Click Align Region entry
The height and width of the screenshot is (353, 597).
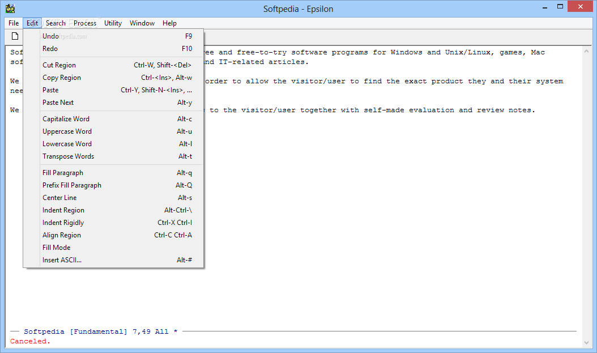click(113, 235)
